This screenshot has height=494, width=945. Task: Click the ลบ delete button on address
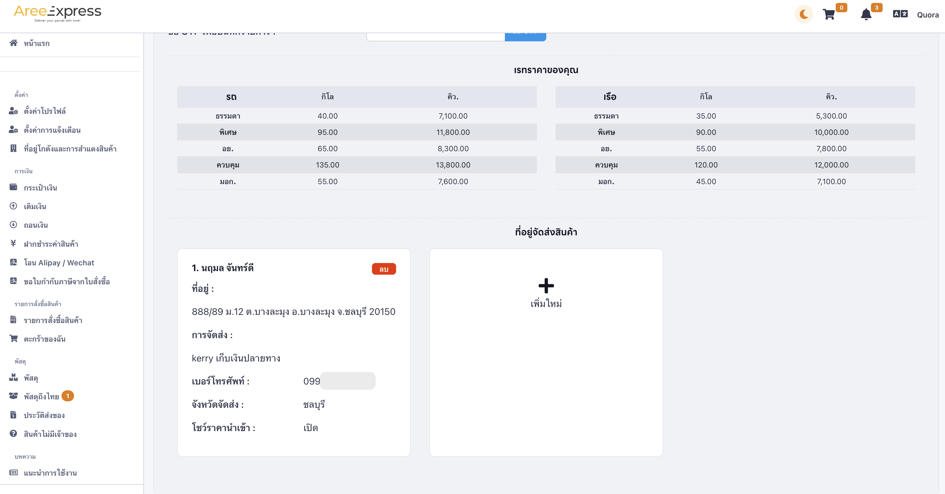[384, 269]
